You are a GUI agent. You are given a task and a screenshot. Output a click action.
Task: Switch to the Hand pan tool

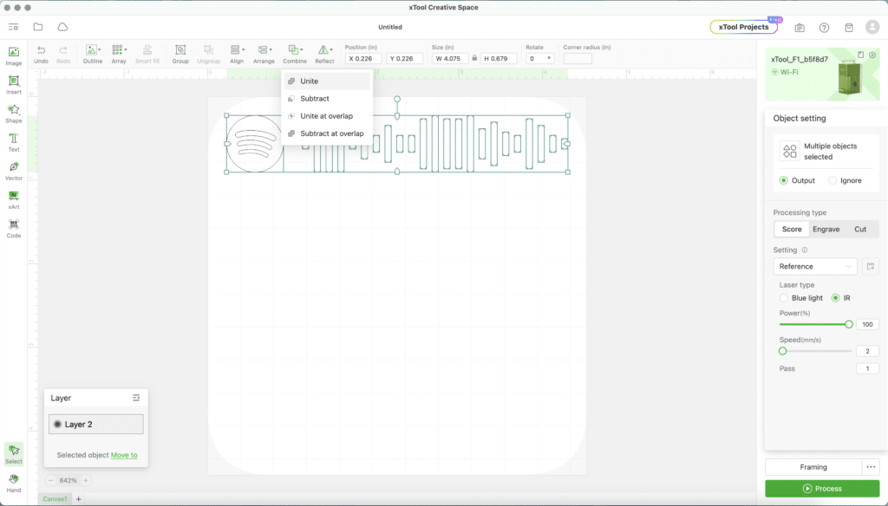pos(14,483)
